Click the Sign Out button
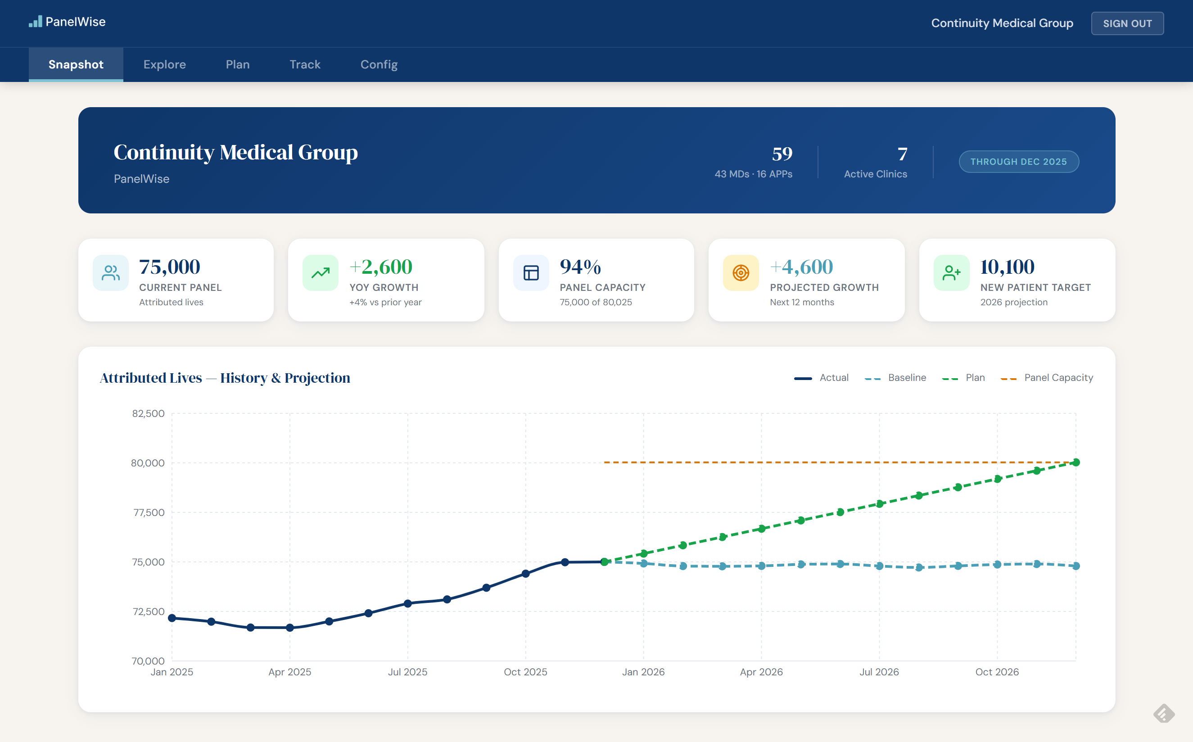Image resolution: width=1193 pixels, height=742 pixels. (x=1127, y=23)
